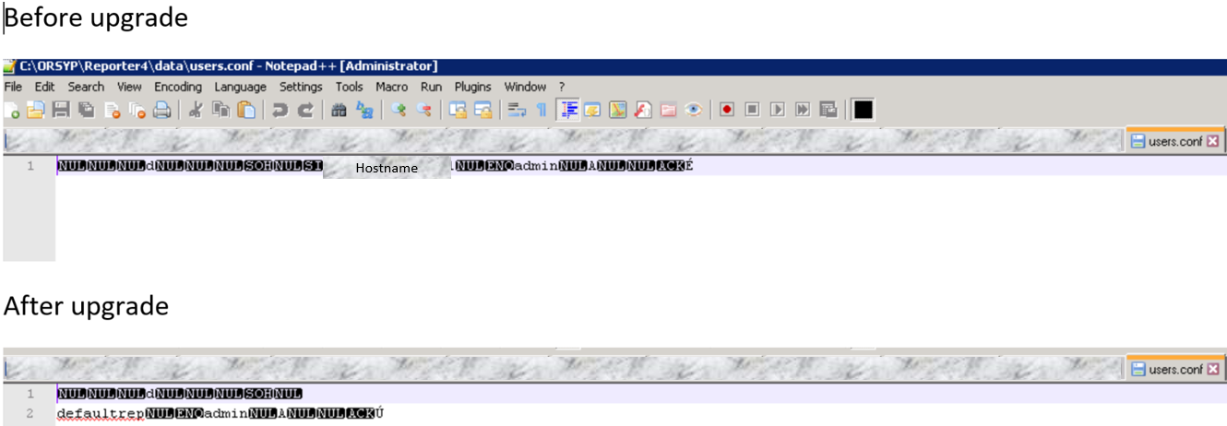Toggle the Indent Guide toolbar icon

coord(568,111)
